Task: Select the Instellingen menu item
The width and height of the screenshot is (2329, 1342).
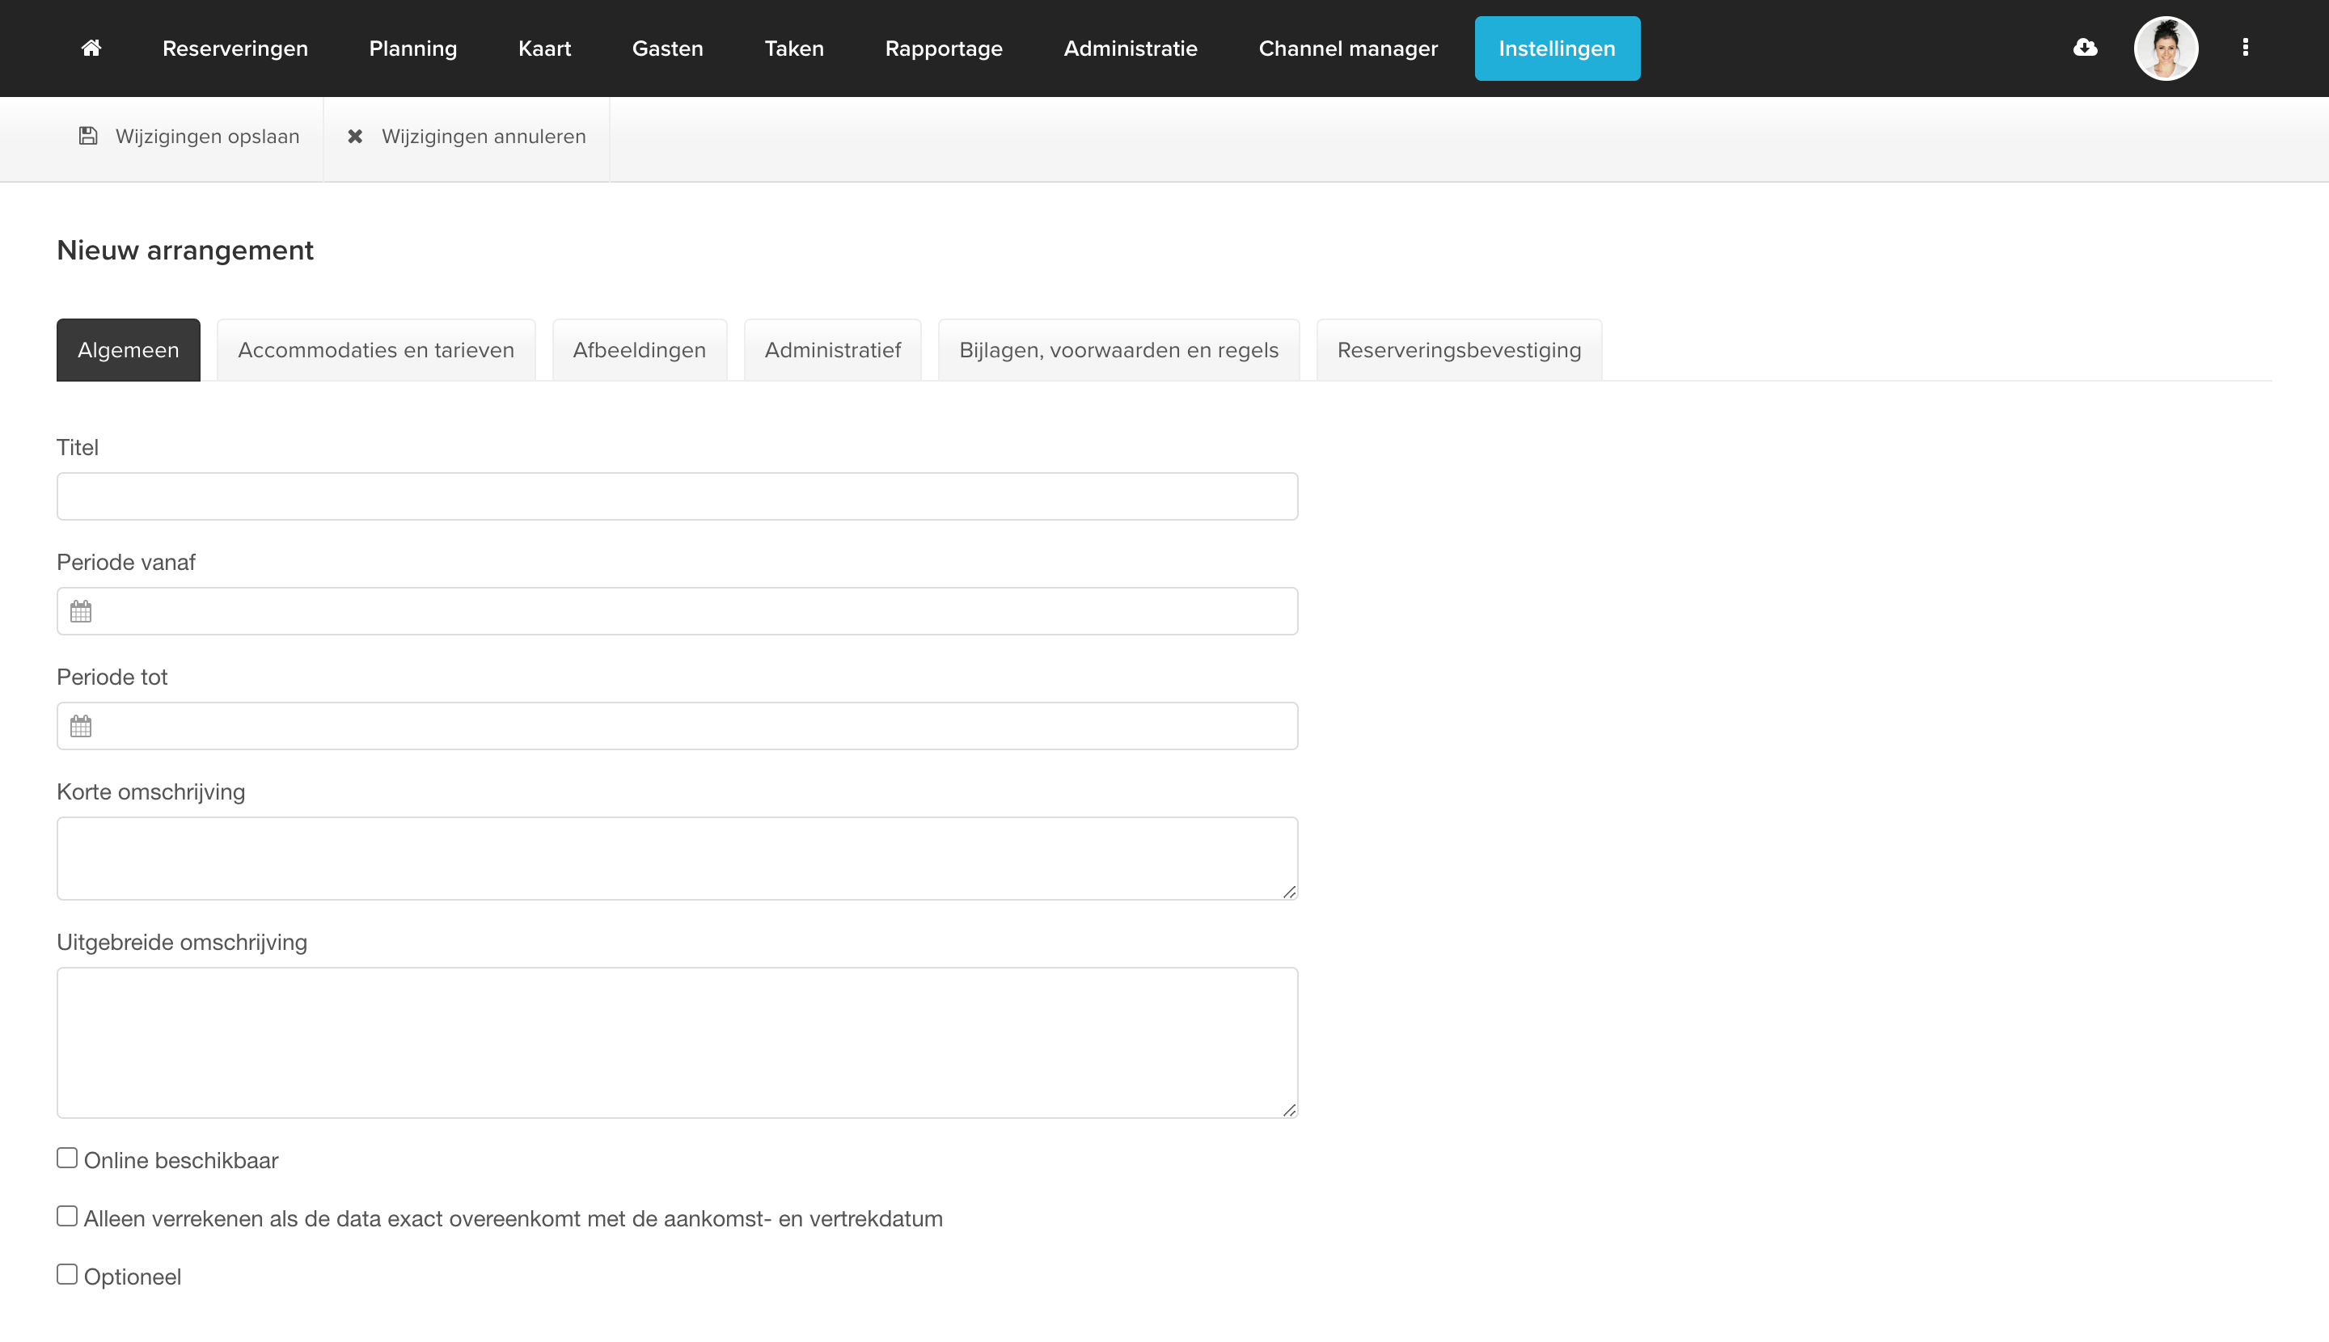Action: pyautogui.click(x=1558, y=48)
